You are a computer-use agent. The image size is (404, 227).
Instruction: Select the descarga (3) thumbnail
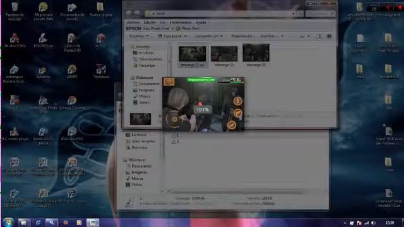[256, 55]
